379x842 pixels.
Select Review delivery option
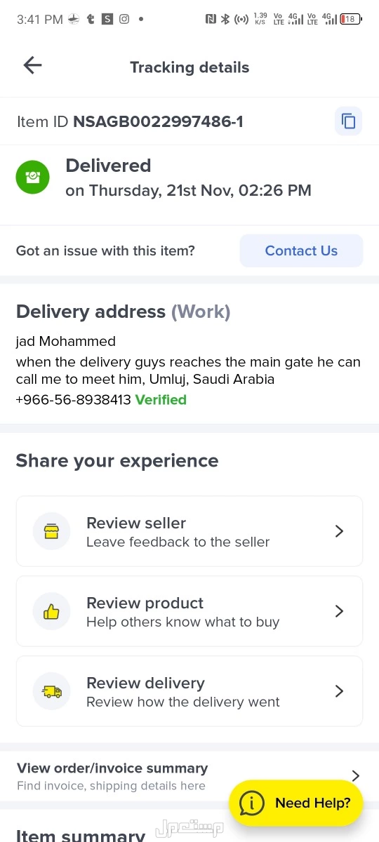pyautogui.click(x=189, y=691)
